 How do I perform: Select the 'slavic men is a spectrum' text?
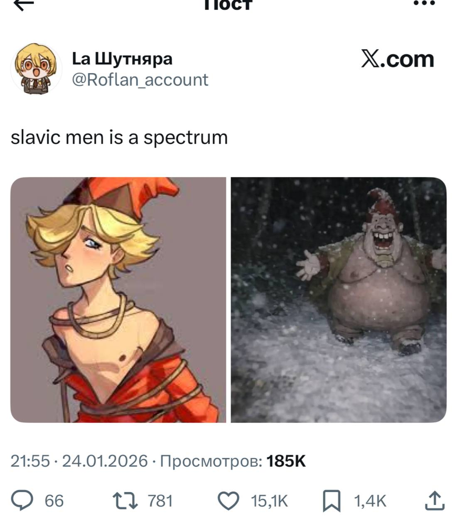click(x=119, y=137)
